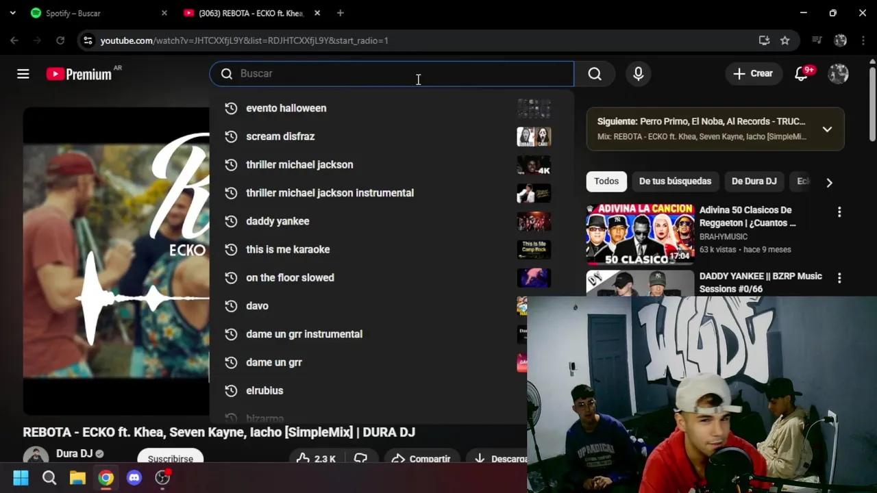Select suggestion 'thriller michael jackson instrumental'
Image resolution: width=877 pixels, height=493 pixels.
[391, 193]
